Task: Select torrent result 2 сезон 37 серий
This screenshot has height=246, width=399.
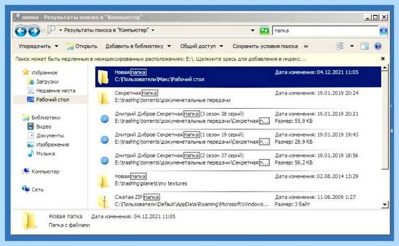Action: (x=238, y=160)
